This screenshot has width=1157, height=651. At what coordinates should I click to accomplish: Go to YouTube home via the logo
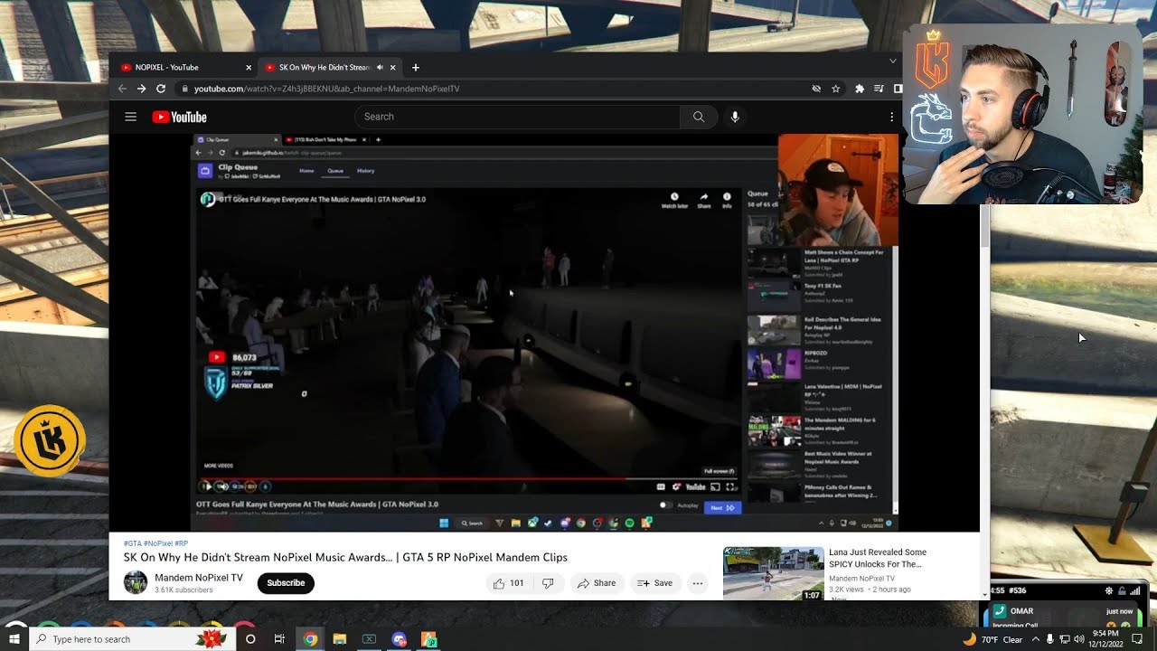[179, 117]
